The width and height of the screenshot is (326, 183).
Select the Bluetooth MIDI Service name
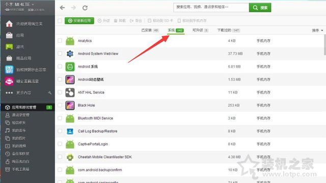point(95,118)
